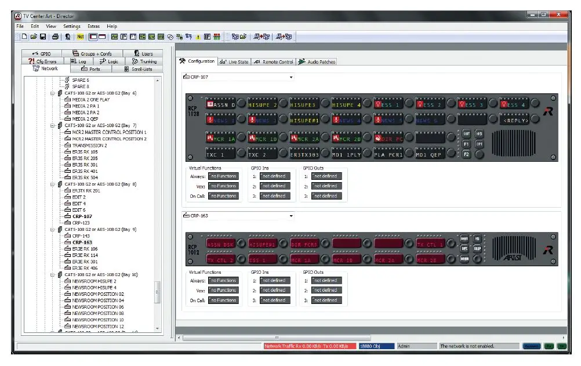The image size is (581, 366).
Task: Click the tree vertical scrollbar thumb
Action: coord(158,292)
